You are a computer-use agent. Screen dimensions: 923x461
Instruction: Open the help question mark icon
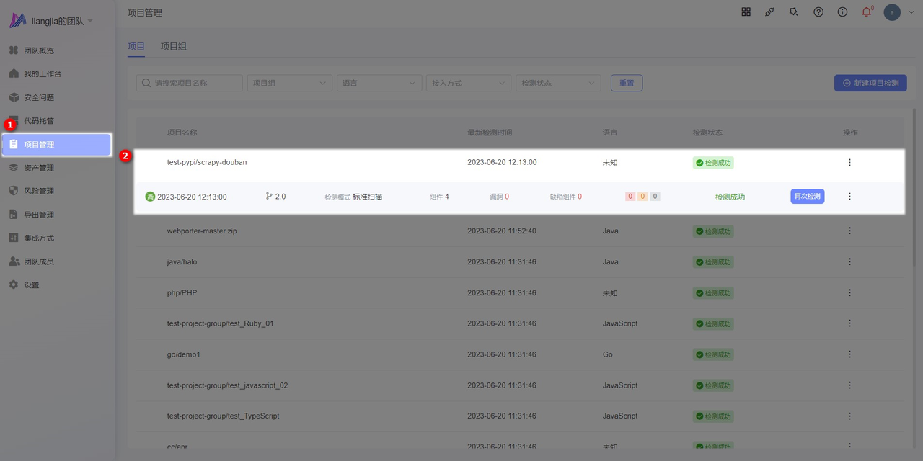[x=818, y=12]
